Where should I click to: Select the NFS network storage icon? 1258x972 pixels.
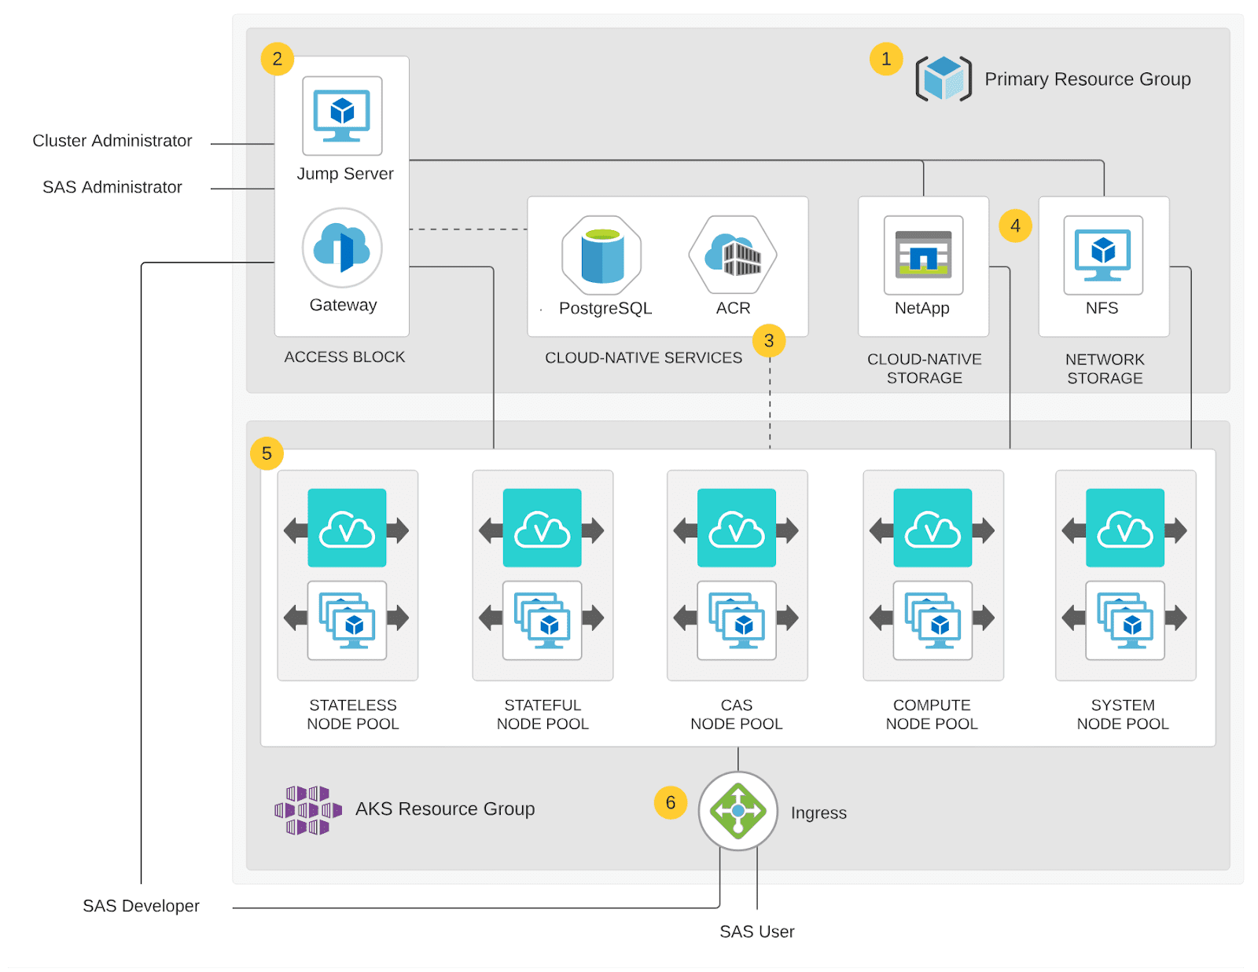[x=1103, y=255]
